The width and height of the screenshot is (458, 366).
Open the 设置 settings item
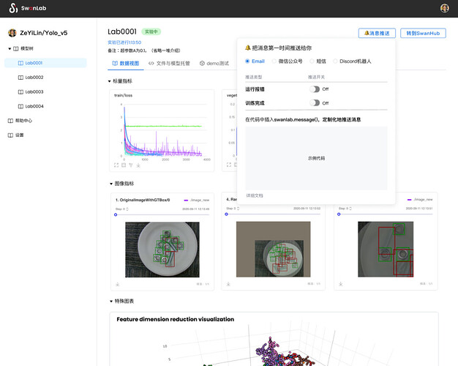[x=15, y=135]
